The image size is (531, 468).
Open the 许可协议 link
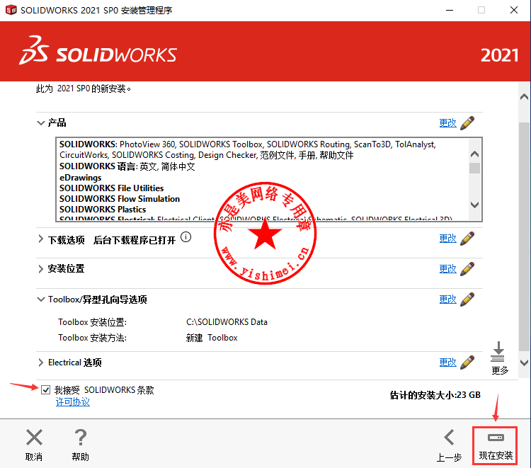coord(73,402)
